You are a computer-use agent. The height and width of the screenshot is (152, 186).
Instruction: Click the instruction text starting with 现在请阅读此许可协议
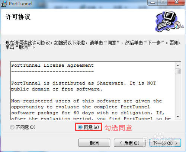tap(93, 45)
